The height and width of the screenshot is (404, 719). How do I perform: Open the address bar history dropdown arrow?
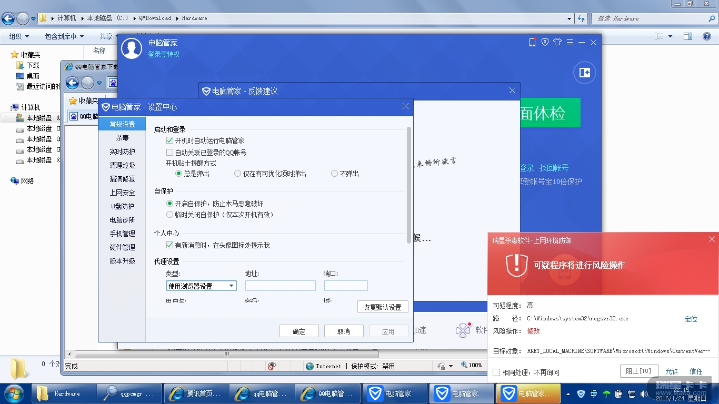(569, 18)
